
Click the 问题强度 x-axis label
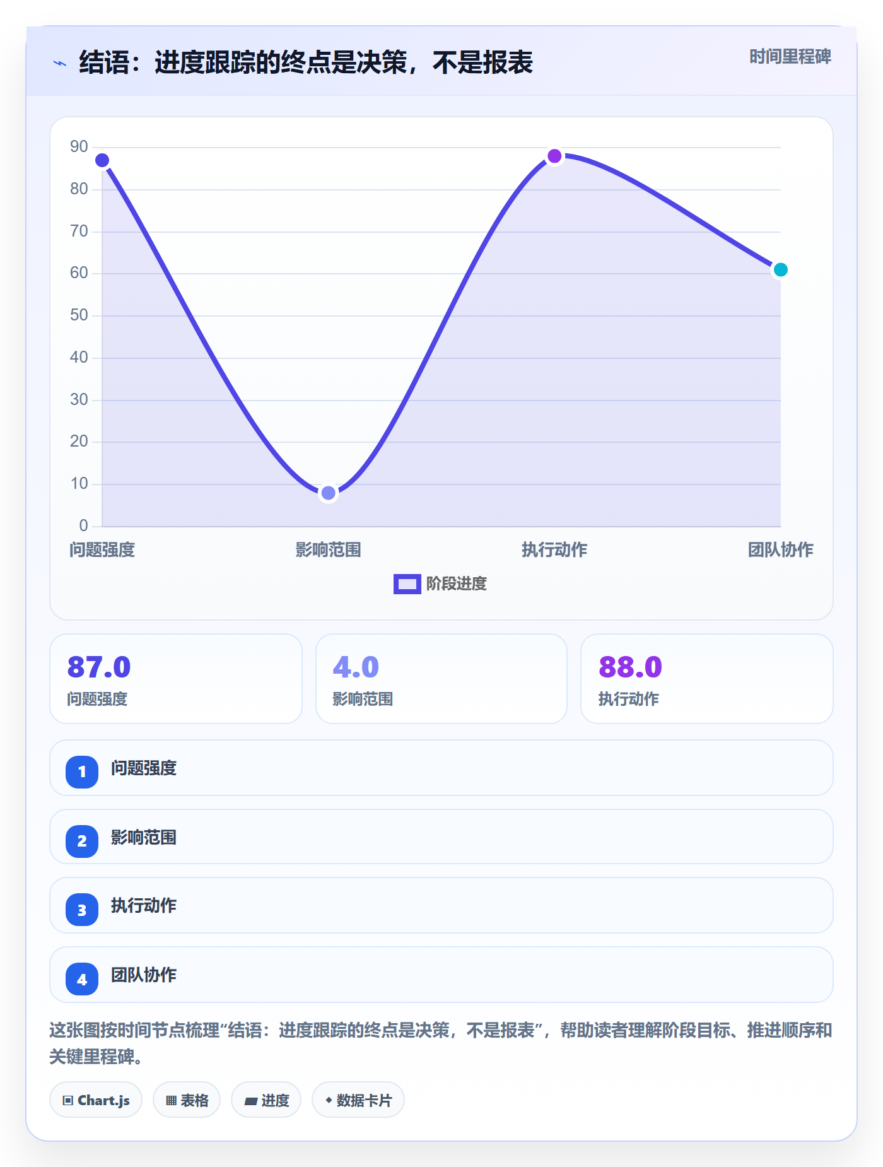pyautogui.click(x=102, y=550)
